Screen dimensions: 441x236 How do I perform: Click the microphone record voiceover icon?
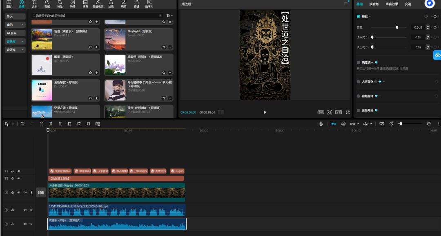click(x=321, y=124)
